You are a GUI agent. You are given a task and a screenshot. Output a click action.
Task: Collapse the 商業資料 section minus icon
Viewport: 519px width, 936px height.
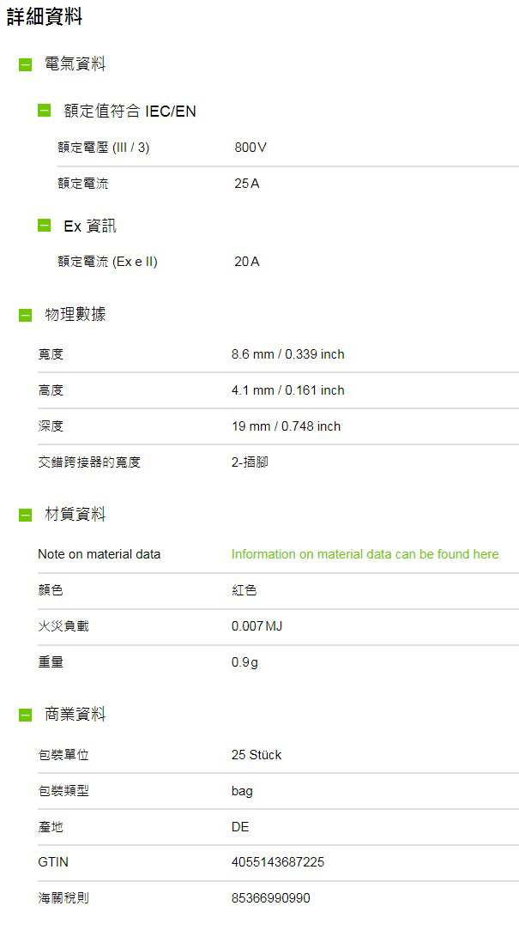[26, 715]
